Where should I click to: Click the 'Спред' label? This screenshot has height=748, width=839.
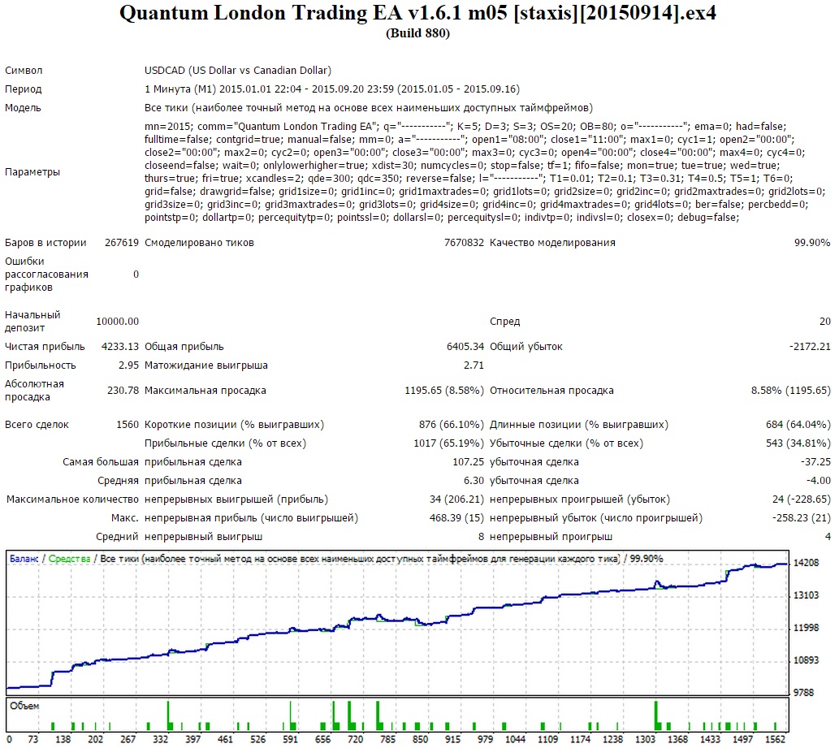click(x=504, y=321)
